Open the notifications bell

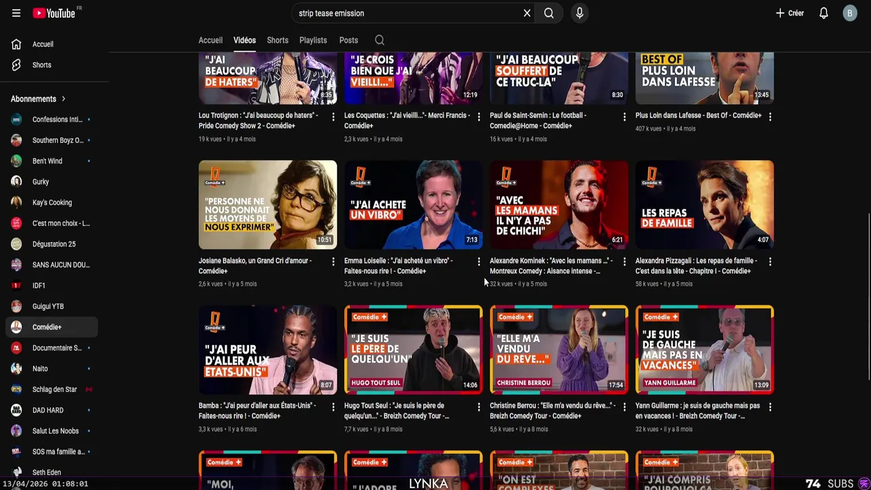tap(823, 13)
